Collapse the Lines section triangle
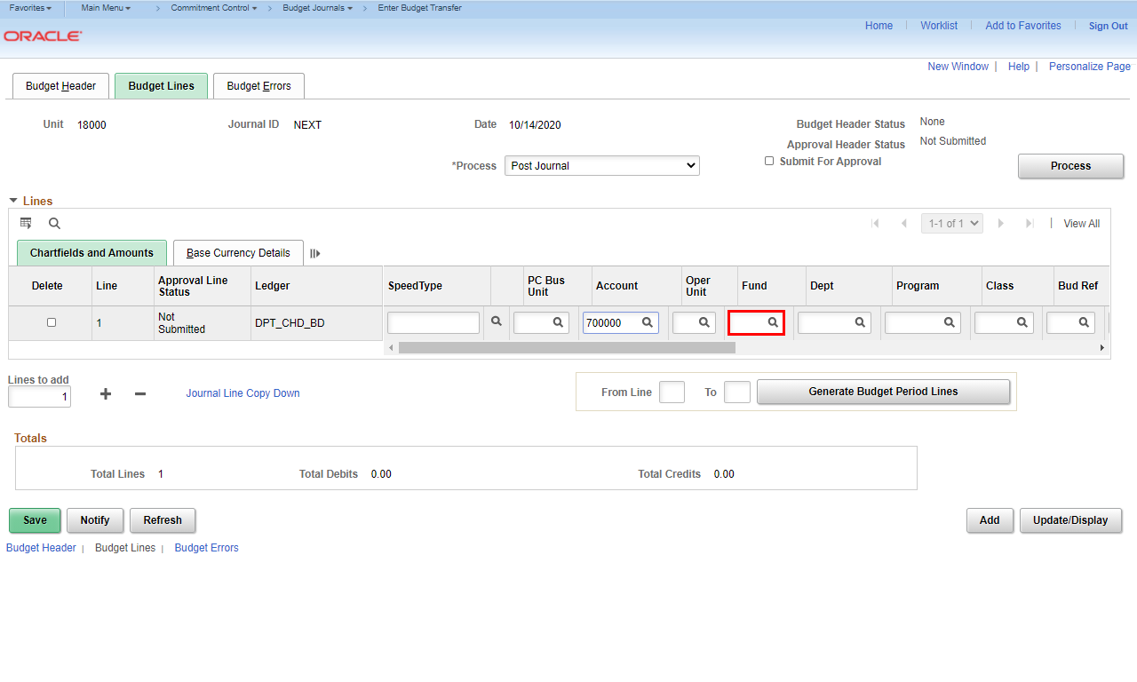The height and width of the screenshot is (682, 1137). 13,201
